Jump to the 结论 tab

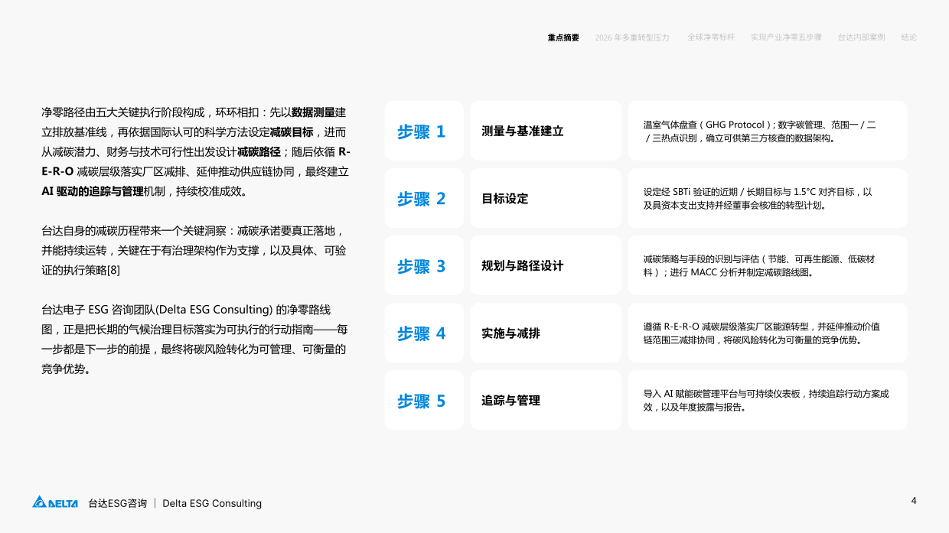tap(908, 37)
